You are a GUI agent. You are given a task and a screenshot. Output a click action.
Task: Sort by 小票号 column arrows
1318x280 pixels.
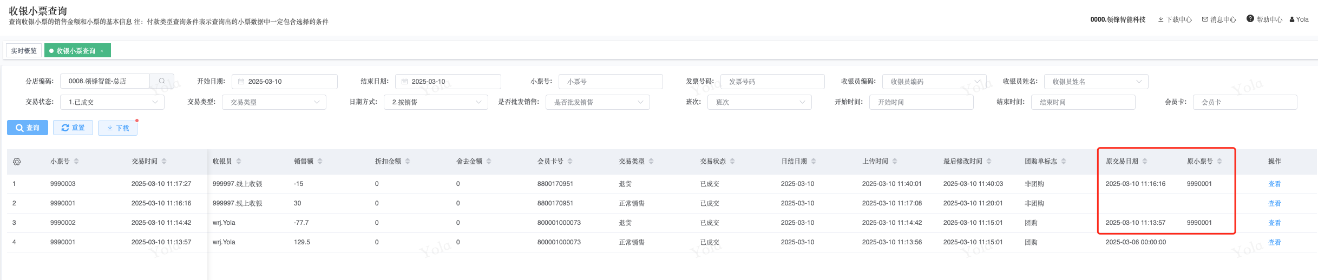tap(76, 161)
